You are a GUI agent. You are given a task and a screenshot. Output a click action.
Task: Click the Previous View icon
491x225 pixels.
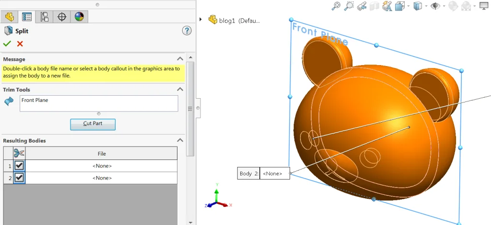click(362, 6)
